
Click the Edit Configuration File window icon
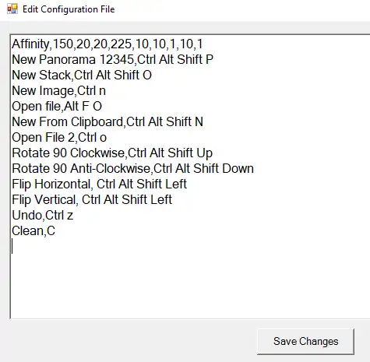12,9
